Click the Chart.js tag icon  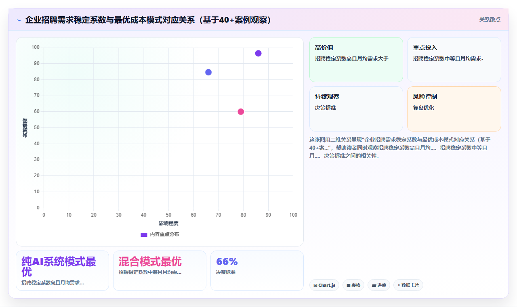pos(315,285)
